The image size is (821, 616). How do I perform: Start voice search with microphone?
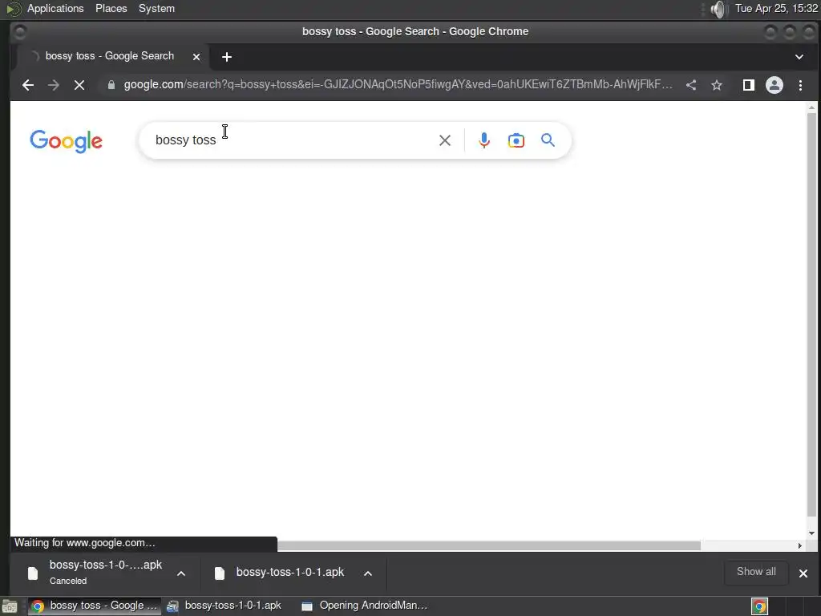click(484, 140)
